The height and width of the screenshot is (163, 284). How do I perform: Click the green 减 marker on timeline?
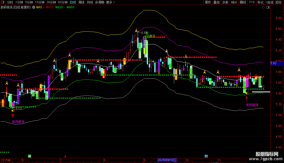coord(29,156)
